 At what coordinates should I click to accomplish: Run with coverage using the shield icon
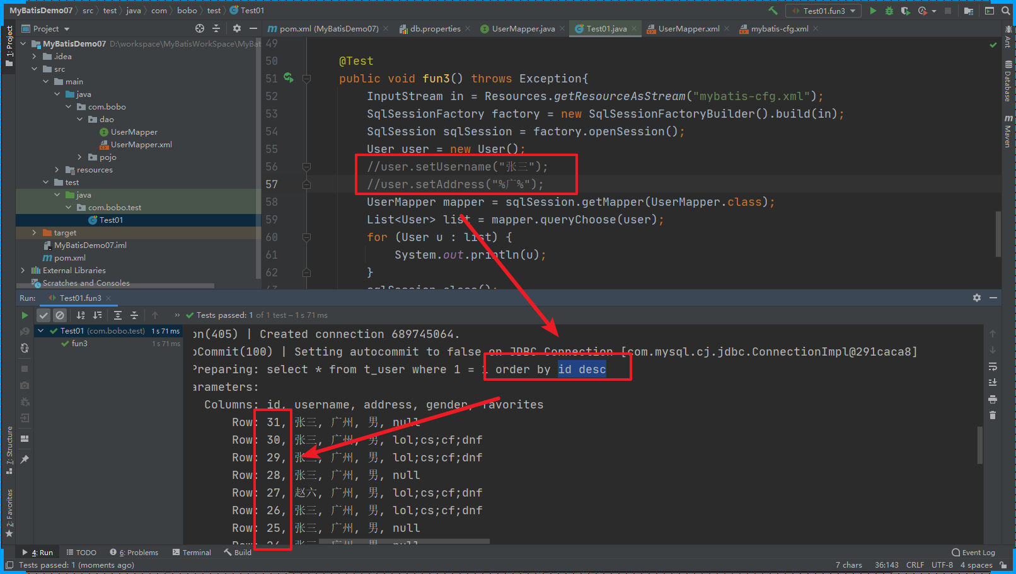906,11
